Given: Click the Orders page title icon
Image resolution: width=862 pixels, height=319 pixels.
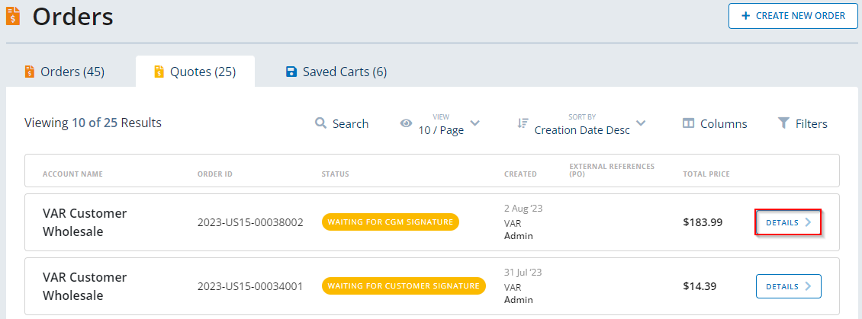Looking at the screenshot, I should point(14,16).
